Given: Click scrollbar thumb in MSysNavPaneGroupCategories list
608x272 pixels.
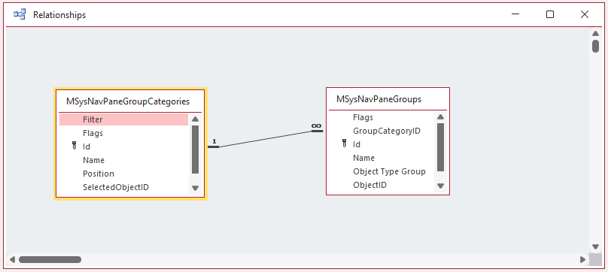Looking at the screenshot, I should click(x=195, y=150).
